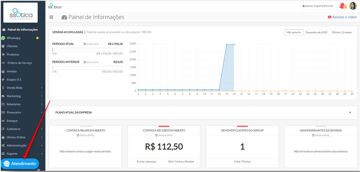The image size is (360, 172).
Task: Click the dashboard gauge icon by title
Action: point(64,17)
